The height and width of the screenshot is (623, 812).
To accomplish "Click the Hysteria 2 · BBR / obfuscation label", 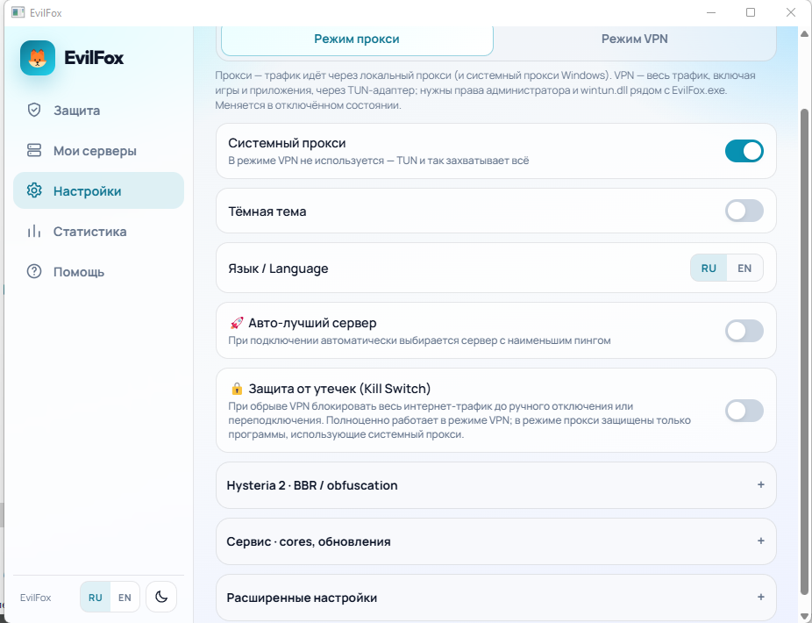I will pos(312,485).
